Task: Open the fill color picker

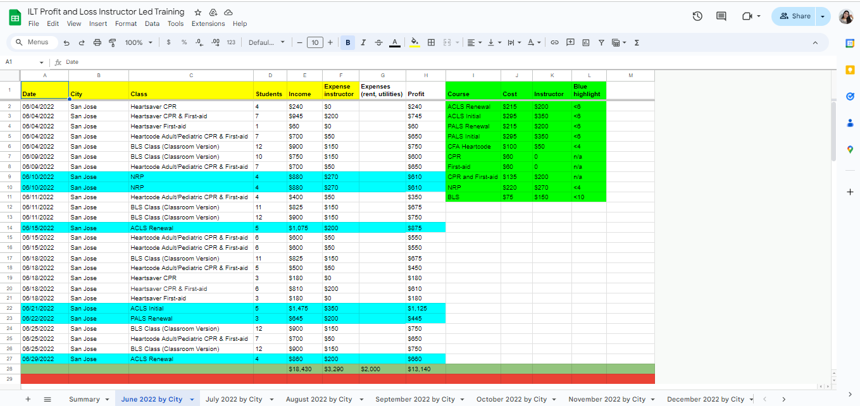Action: tap(415, 42)
